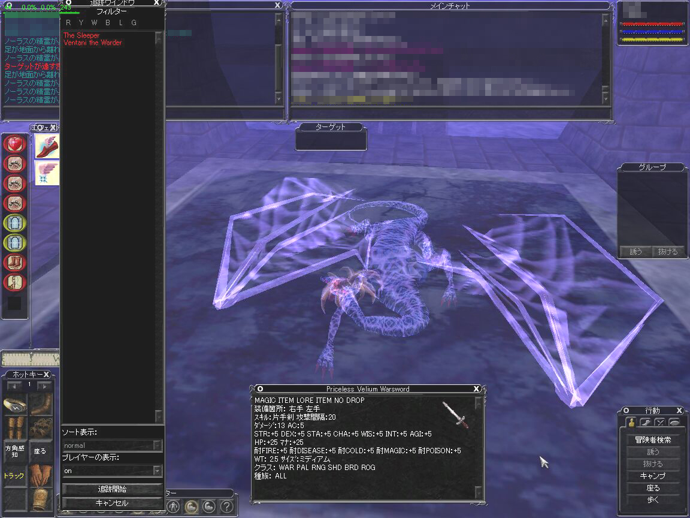Click the Warsword window scroll-down arrow

click(479, 492)
